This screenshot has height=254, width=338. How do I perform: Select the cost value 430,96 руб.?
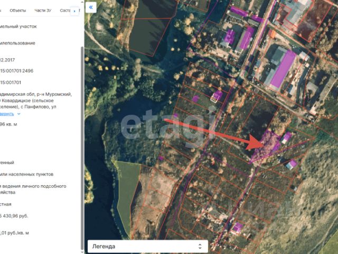pyautogui.click(x=14, y=216)
